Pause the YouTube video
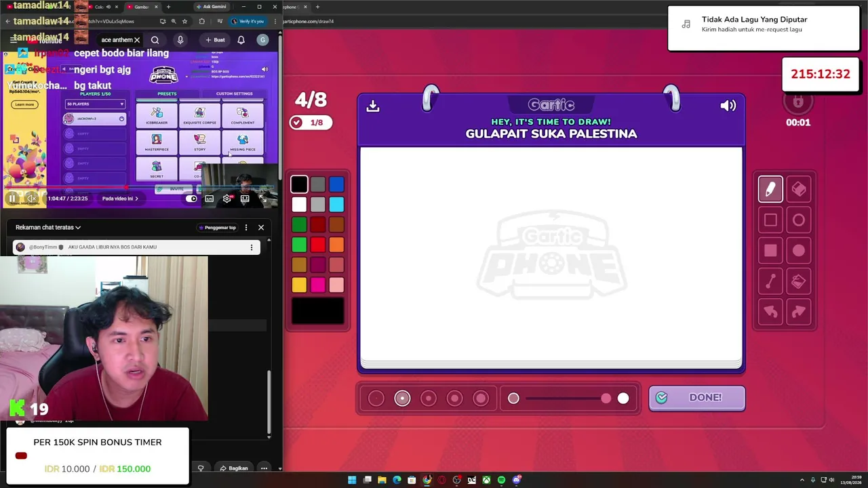868x488 pixels. coord(12,199)
